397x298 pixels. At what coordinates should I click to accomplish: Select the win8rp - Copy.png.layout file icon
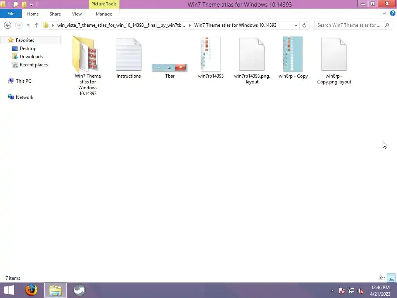tap(334, 54)
